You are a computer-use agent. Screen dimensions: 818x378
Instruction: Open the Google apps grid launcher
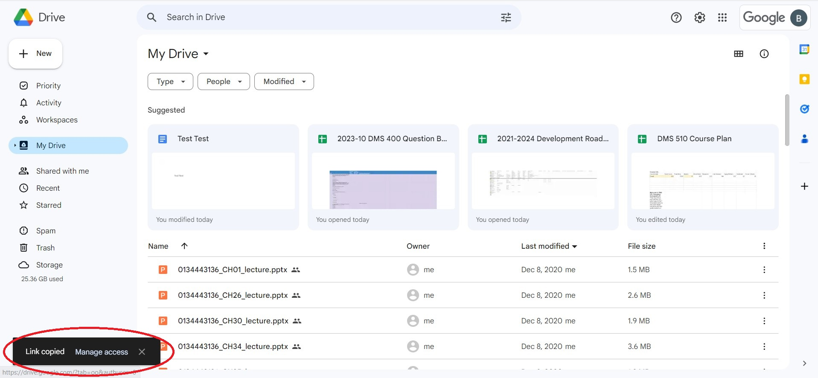722,17
